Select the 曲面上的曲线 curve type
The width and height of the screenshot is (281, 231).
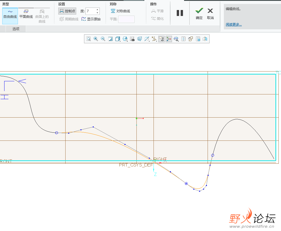click(42, 16)
